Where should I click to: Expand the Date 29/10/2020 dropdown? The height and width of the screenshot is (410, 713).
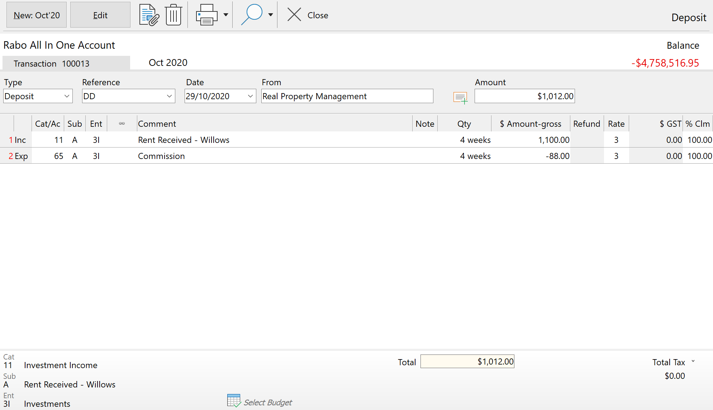coord(250,96)
